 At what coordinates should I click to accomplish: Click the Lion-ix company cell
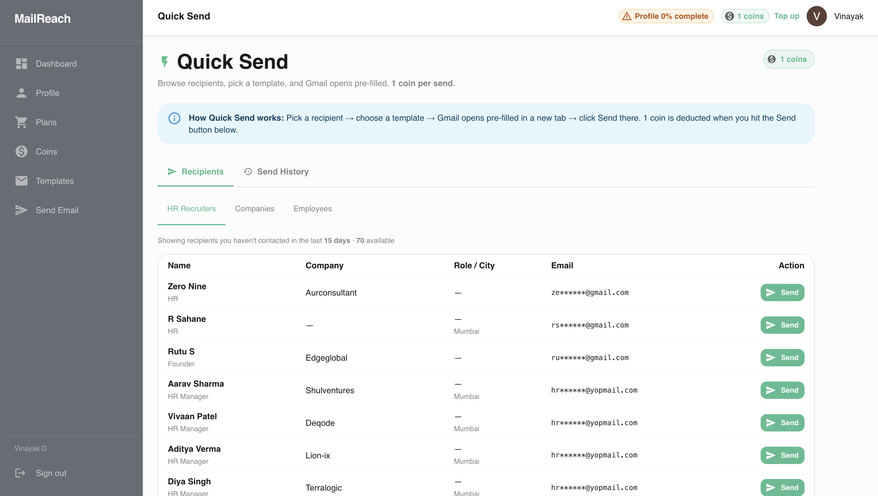(x=318, y=455)
